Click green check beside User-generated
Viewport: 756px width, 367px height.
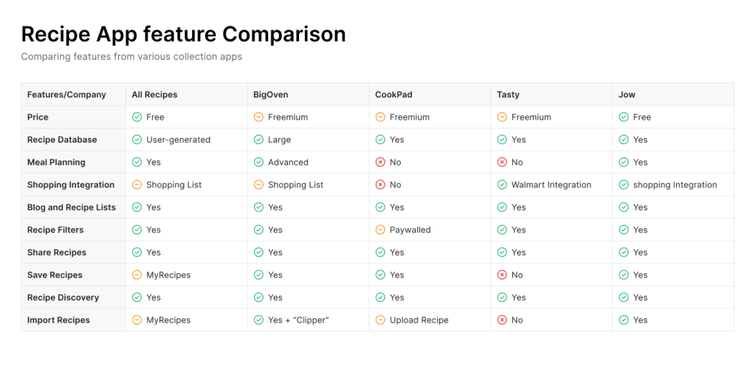[137, 140]
